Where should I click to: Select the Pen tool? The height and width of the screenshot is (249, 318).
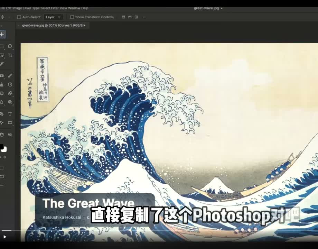tap(2, 114)
